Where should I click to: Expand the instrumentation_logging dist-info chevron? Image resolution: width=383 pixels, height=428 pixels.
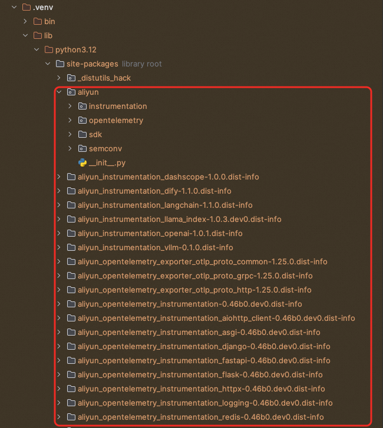59,403
